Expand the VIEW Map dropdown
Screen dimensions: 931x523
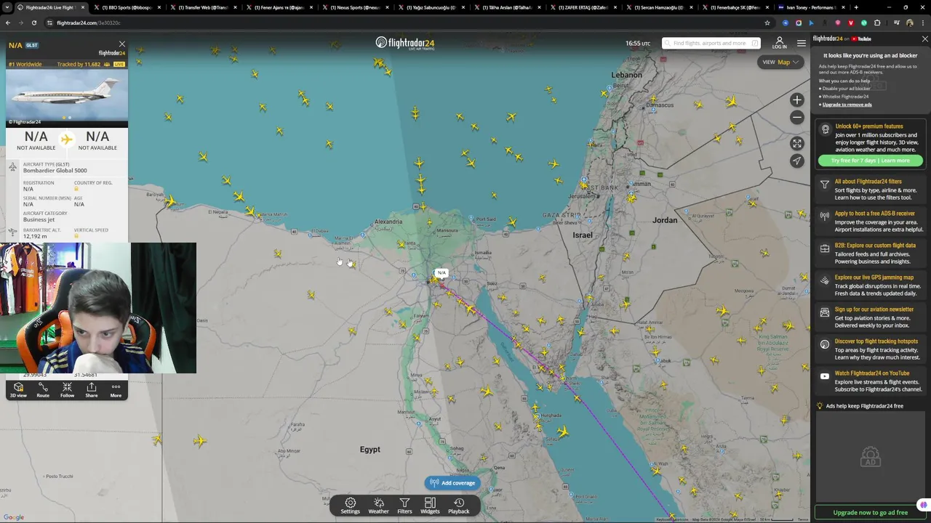780,62
